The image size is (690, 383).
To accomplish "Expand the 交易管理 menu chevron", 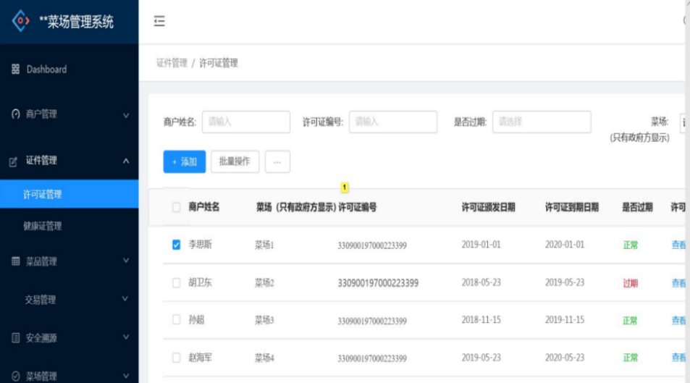I will tap(126, 299).
